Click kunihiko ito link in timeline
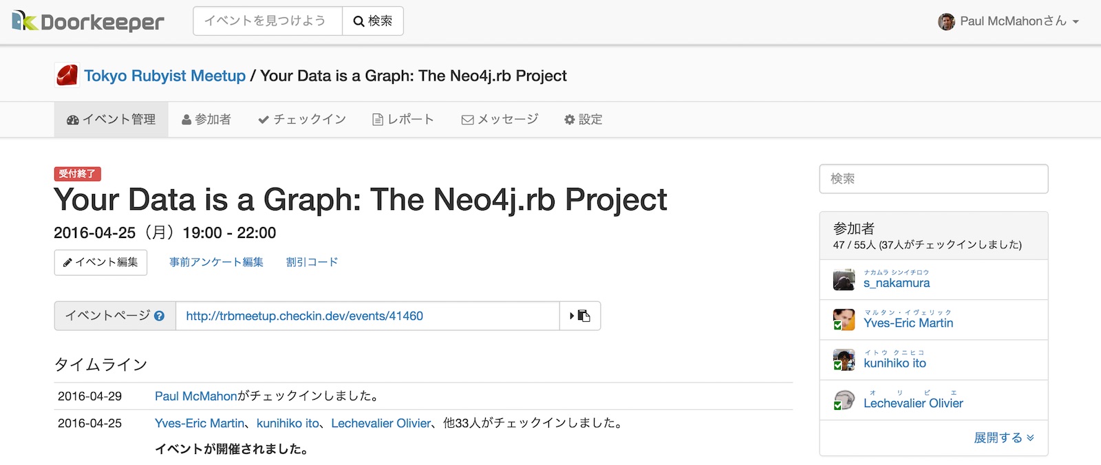Image resolution: width=1101 pixels, height=465 pixels. [x=288, y=423]
